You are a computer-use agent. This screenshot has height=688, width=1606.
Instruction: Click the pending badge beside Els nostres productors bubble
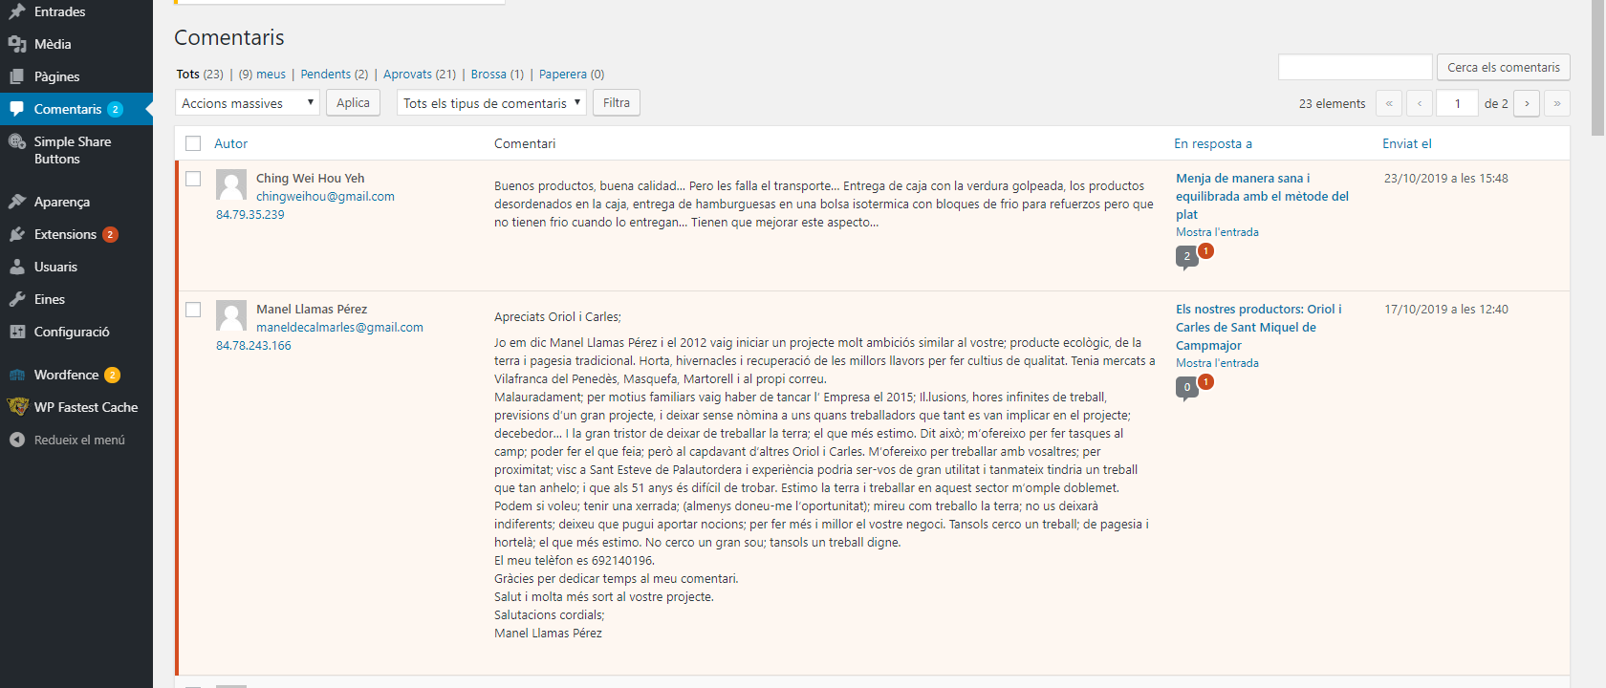click(1205, 381)
